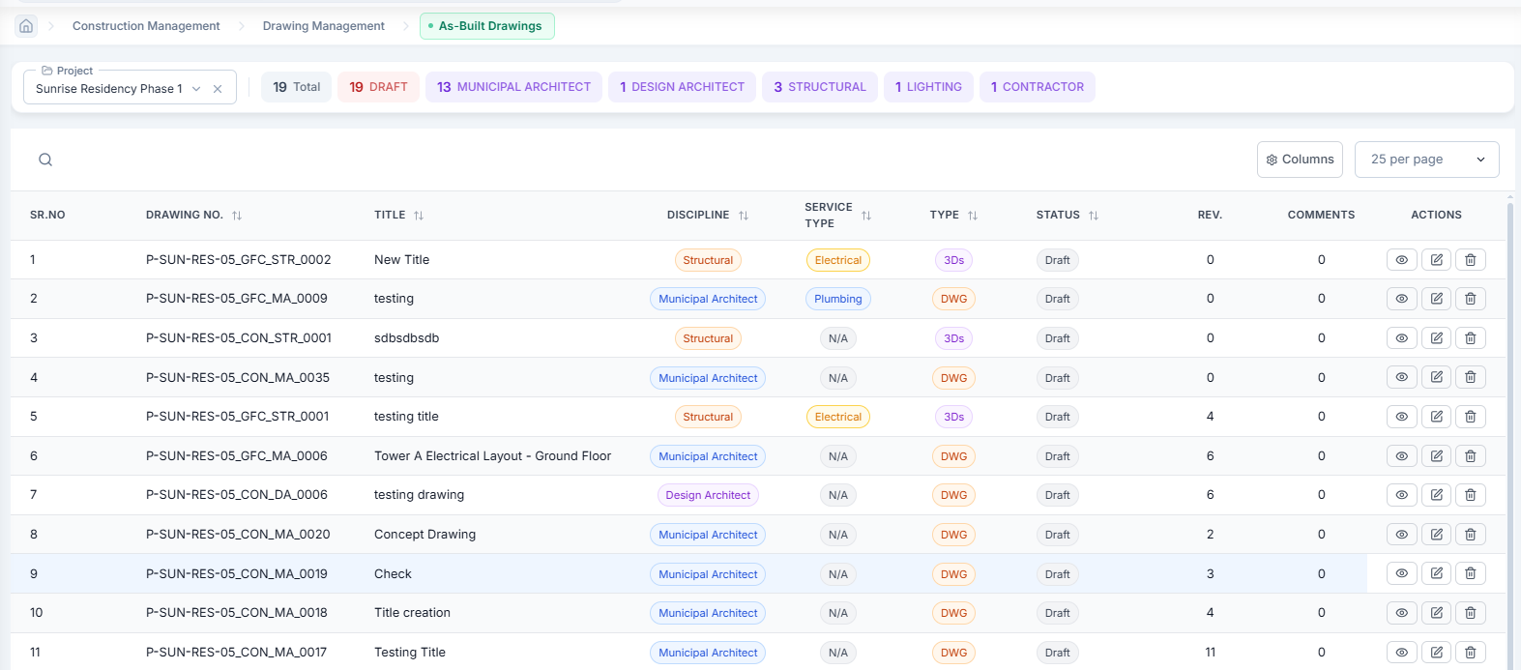View the Tower A Electrical Layout drawing
Image resolution: width=1521 pixels, height=670 pixels.
pyautogui.click(x=1402, y=456)
